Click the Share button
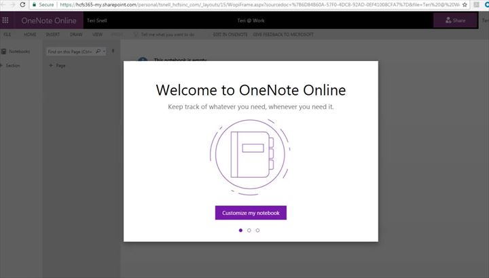This screenshot has height=278, width=489. tap(455, 20)
